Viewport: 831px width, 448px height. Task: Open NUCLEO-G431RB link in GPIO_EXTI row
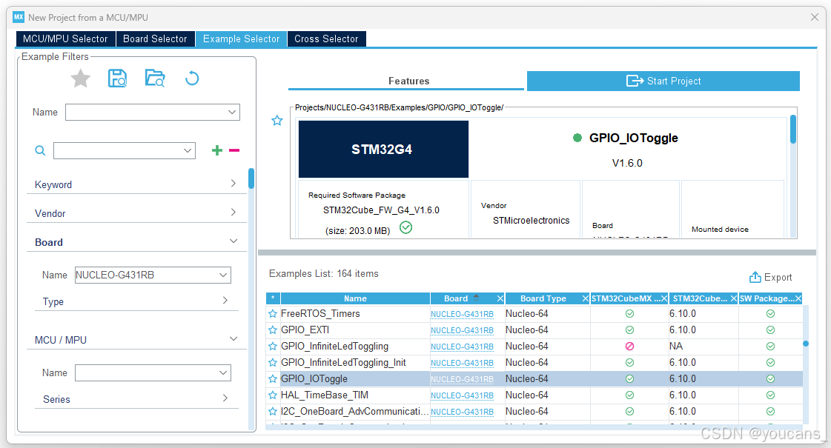point(462,330)
